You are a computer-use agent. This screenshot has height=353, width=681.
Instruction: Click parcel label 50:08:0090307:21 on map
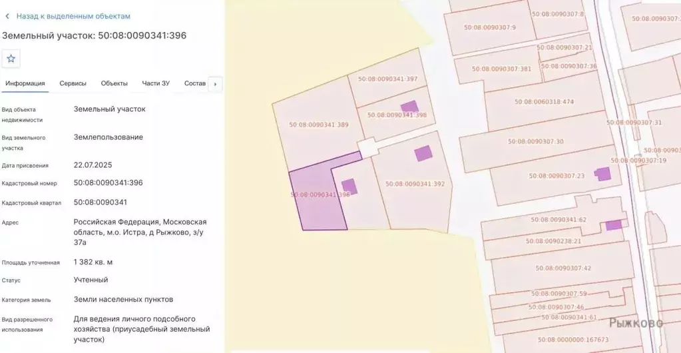click(565, 47)
